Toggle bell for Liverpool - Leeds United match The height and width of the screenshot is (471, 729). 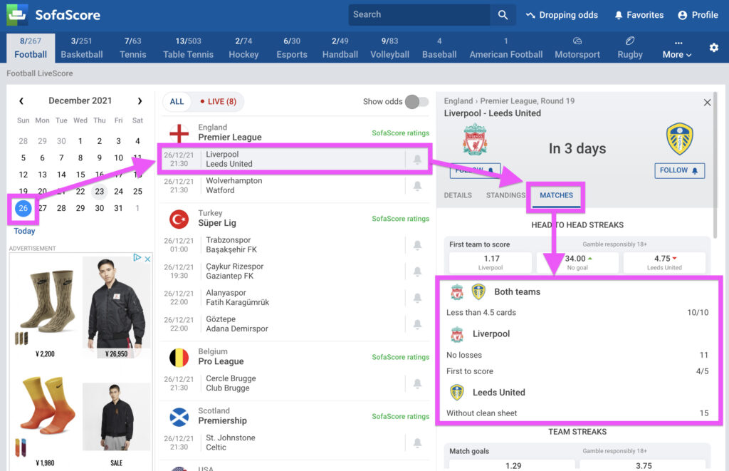click(x=417, y=160)
